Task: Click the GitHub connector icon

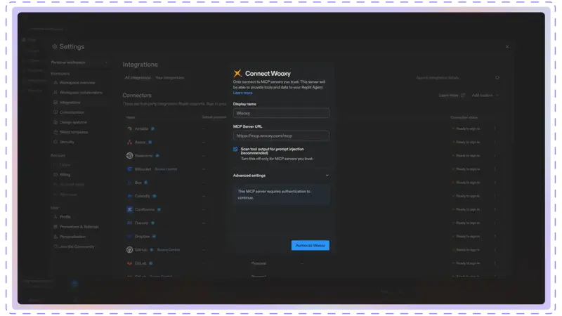Action: click(x=130, y=250)
